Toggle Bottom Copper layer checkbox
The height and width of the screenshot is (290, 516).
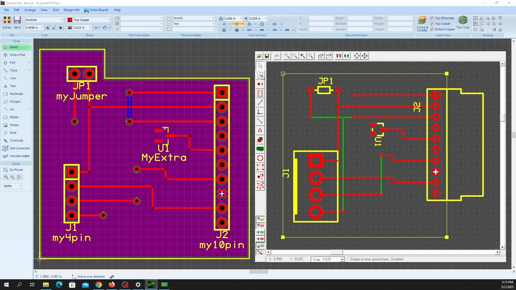click(432, 29)
